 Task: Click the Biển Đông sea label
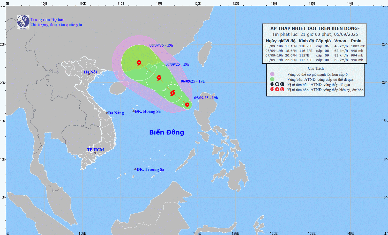(x=167, y=132)
